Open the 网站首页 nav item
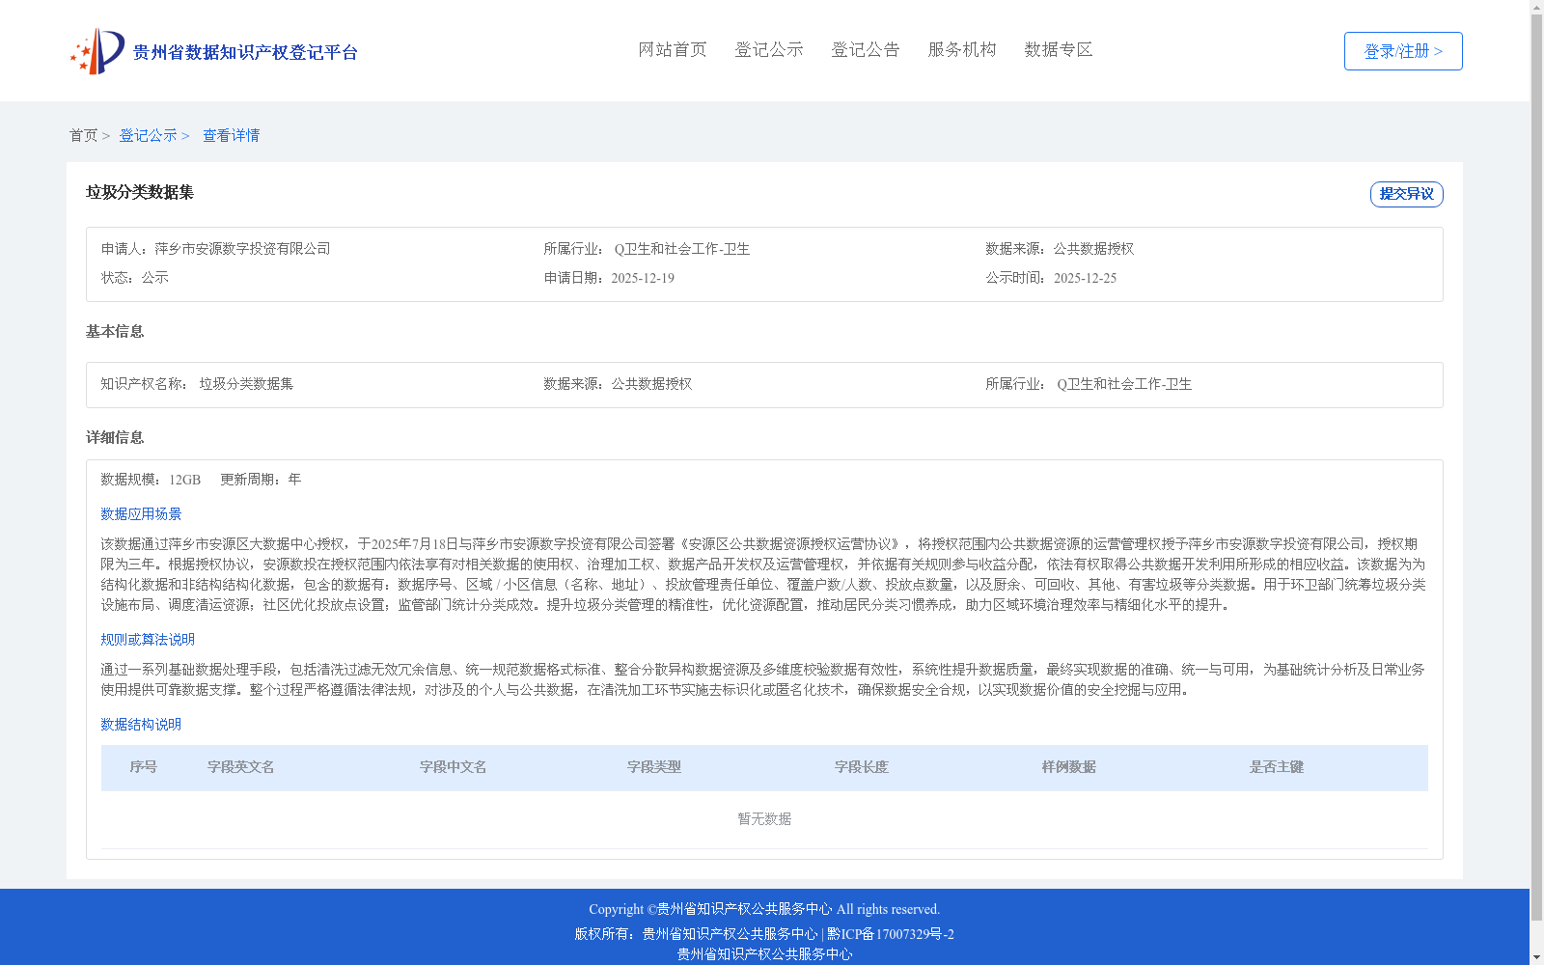Screen dimensions: 1544x965 [673, 50]
